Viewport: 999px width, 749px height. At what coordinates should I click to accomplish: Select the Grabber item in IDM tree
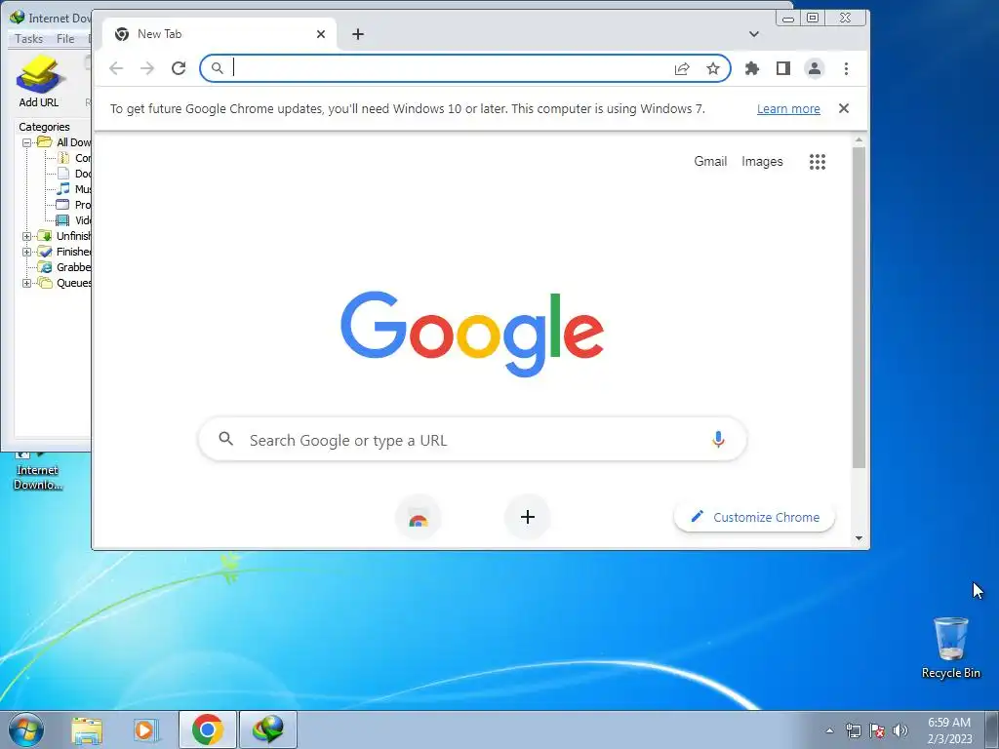click(x=64, y=267)
